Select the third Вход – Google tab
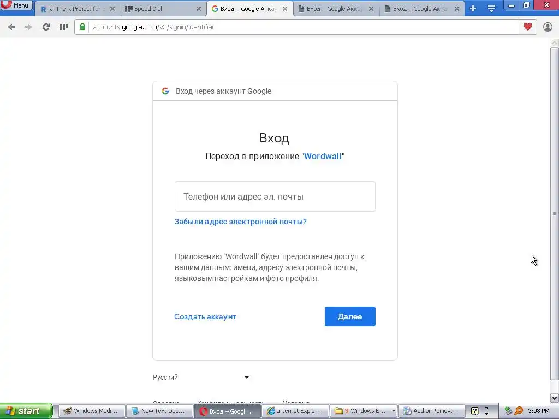This screenshot has width=559, height=419. coord(422,9)
